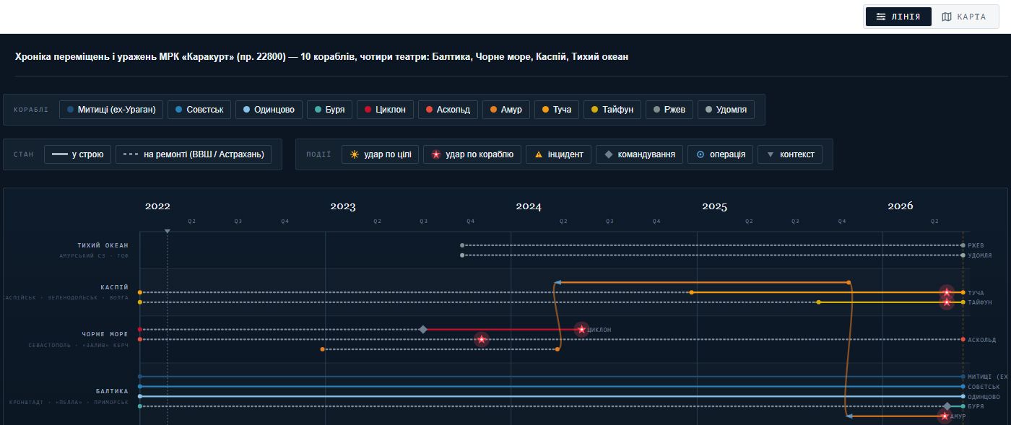
Task: Click the УДОМЛЯ line end label
Action: coord(980,255)
